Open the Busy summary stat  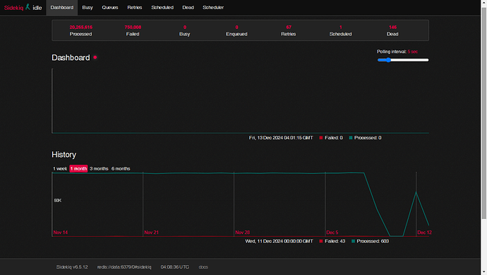point(184,30)
